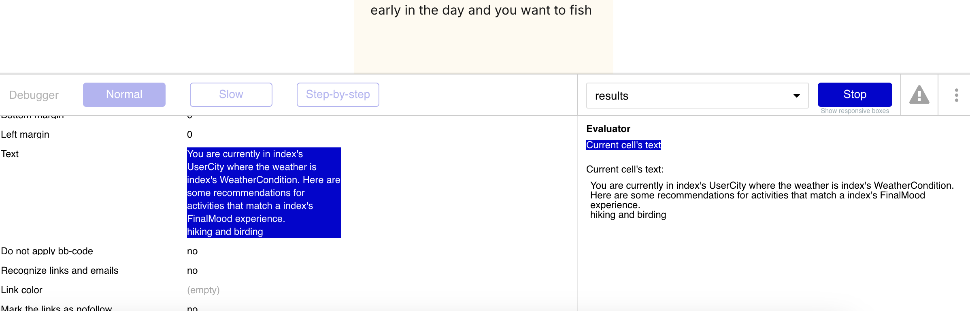Click the Debugger label
This screenshot has height=311, width=970.
[x=34, y=95]
